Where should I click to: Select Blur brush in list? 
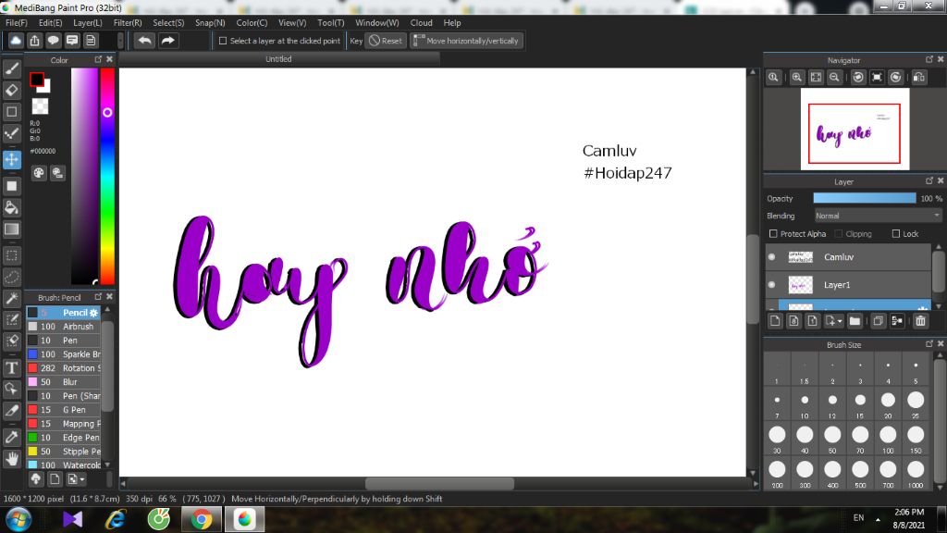[64, 382]
